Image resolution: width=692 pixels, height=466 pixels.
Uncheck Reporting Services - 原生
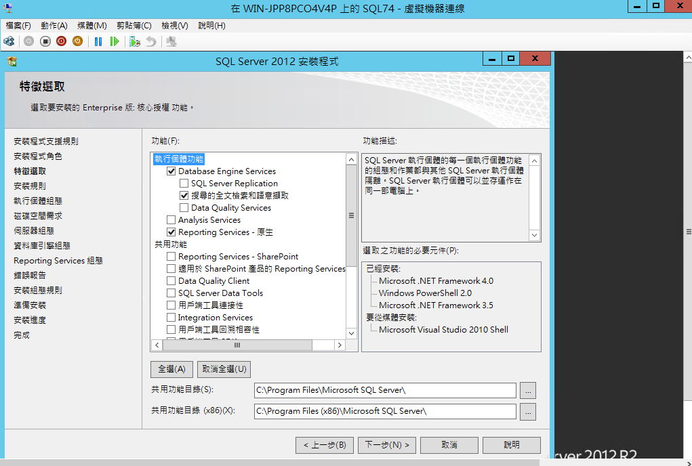click(x=171, y=232)
